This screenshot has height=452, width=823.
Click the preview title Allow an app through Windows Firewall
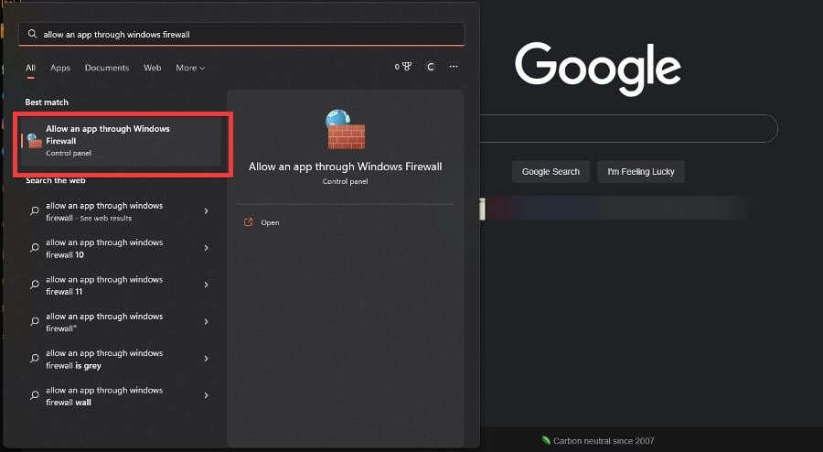tap(346, 167)
